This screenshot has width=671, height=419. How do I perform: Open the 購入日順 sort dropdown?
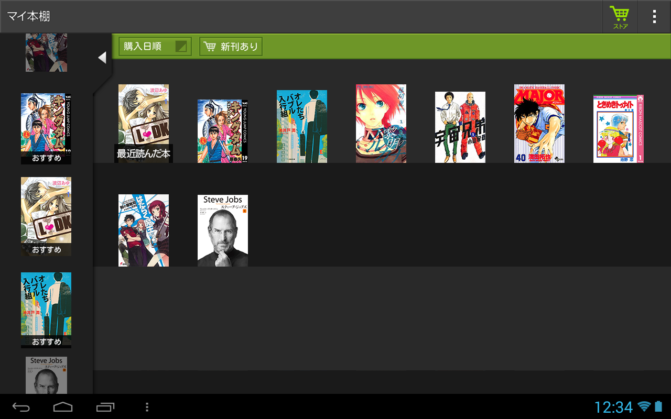[155, 47]
